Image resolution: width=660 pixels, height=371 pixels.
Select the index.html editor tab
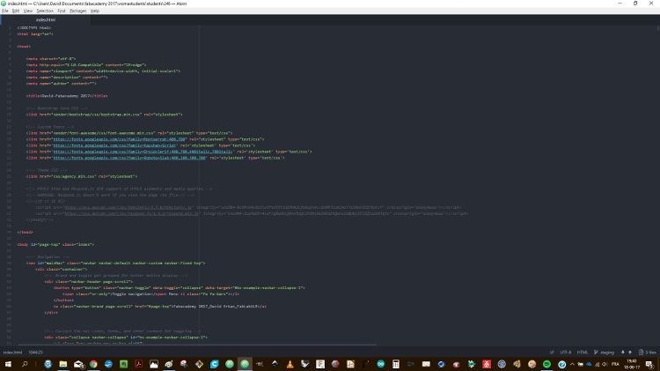46,19
